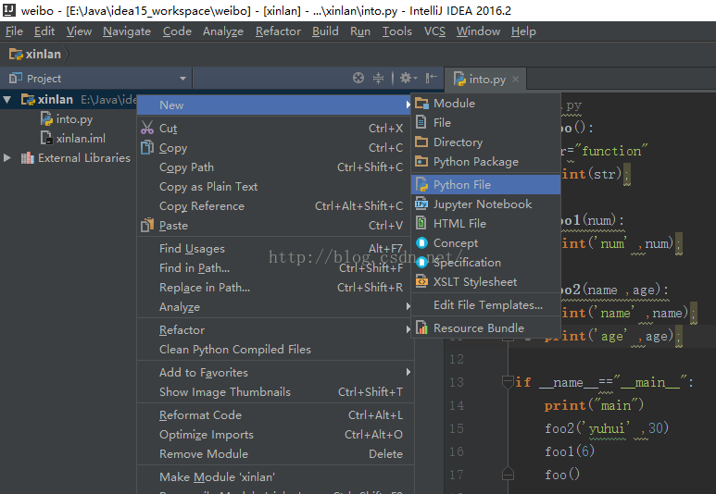Click code line foo1(6) in editor
Viewport: 716px width, 494px height.
pos(570,451)
